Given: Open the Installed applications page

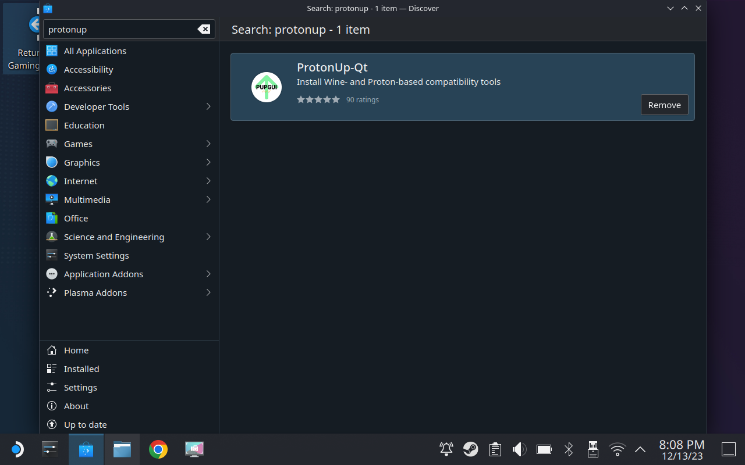Looking at the screenshot, I should point(129,369).
